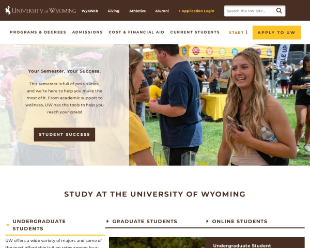Click the Undergraduate Student card thumbnail
310x248 pixels.
157,243
